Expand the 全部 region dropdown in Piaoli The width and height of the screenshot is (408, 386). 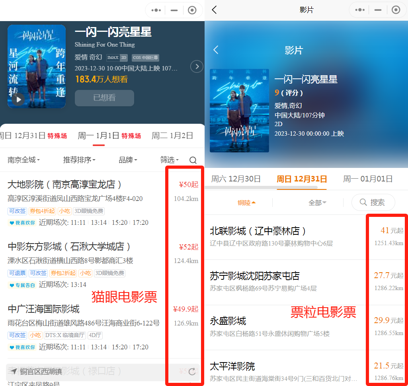click(x=317, y=203)
